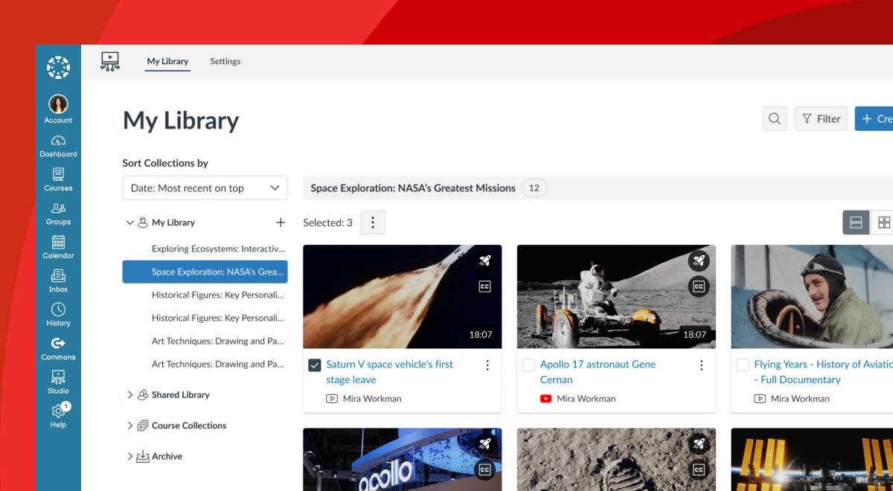This screenshot has width=893, height=491.
Task: Open bulk actions menu beside Selected: 3
Action: click(373, 222)
